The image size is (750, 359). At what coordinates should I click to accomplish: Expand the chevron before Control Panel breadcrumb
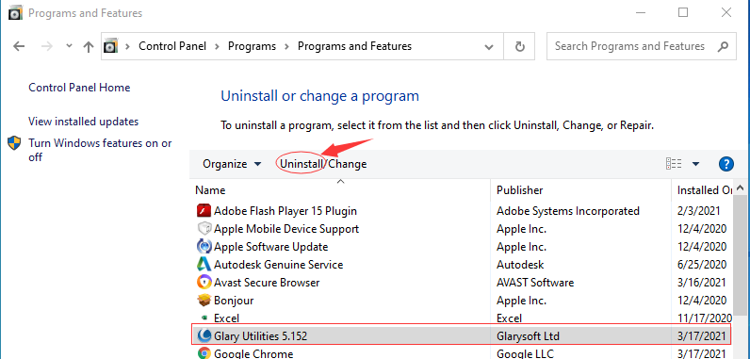coord(128,46)
